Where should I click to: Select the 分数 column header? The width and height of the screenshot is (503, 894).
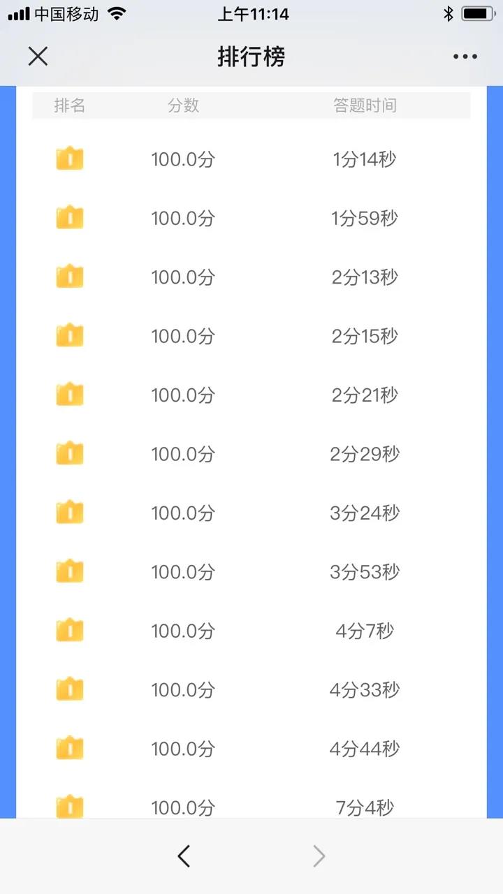click(x=184, y=105)
